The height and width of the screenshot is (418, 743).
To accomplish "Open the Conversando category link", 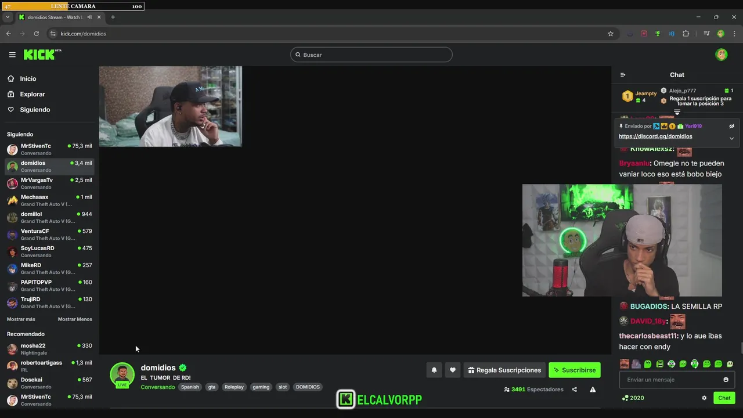I will 158,387.
